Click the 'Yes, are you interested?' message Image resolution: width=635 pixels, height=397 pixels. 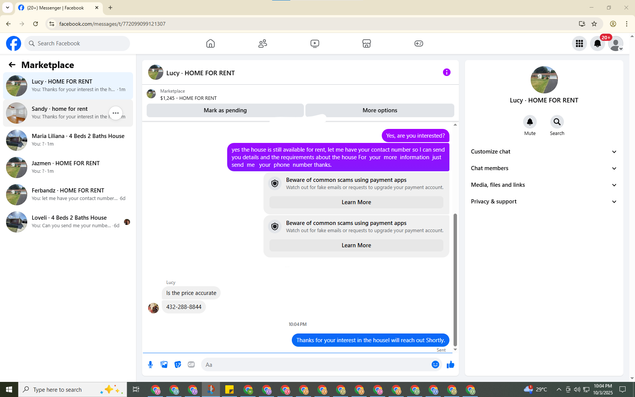point(415,136)
